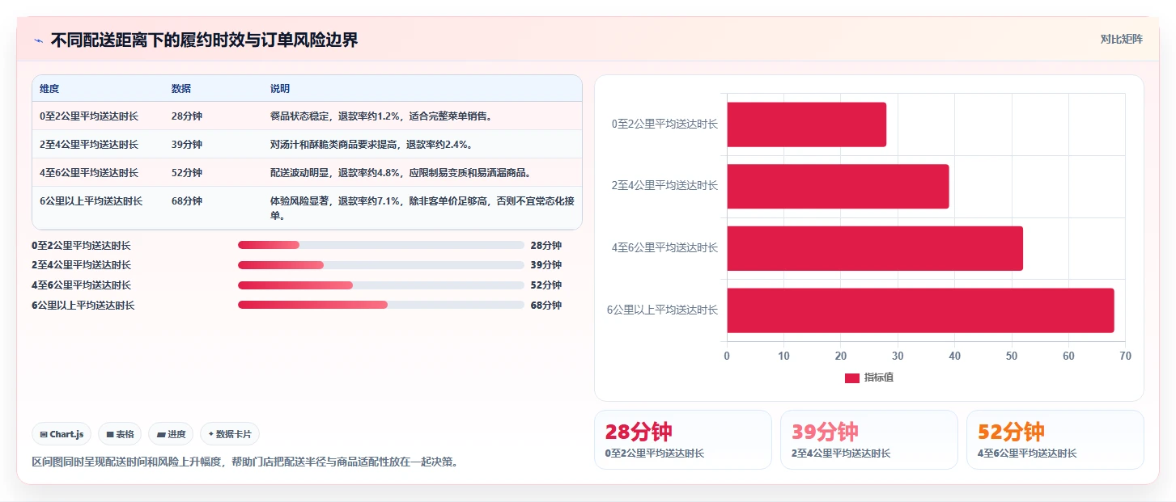Screen dimensions: 1176x502
Task: Select table cell 2至4公里平均送达时长
Action: [x=89, y=145]
